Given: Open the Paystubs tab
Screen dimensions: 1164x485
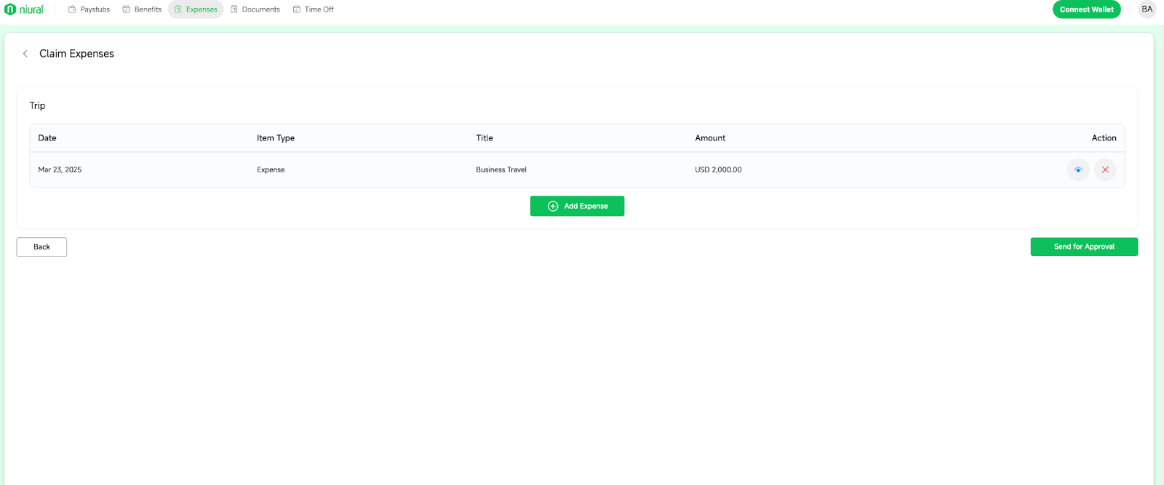Looking at the screenshot, I should coord(89,9).
